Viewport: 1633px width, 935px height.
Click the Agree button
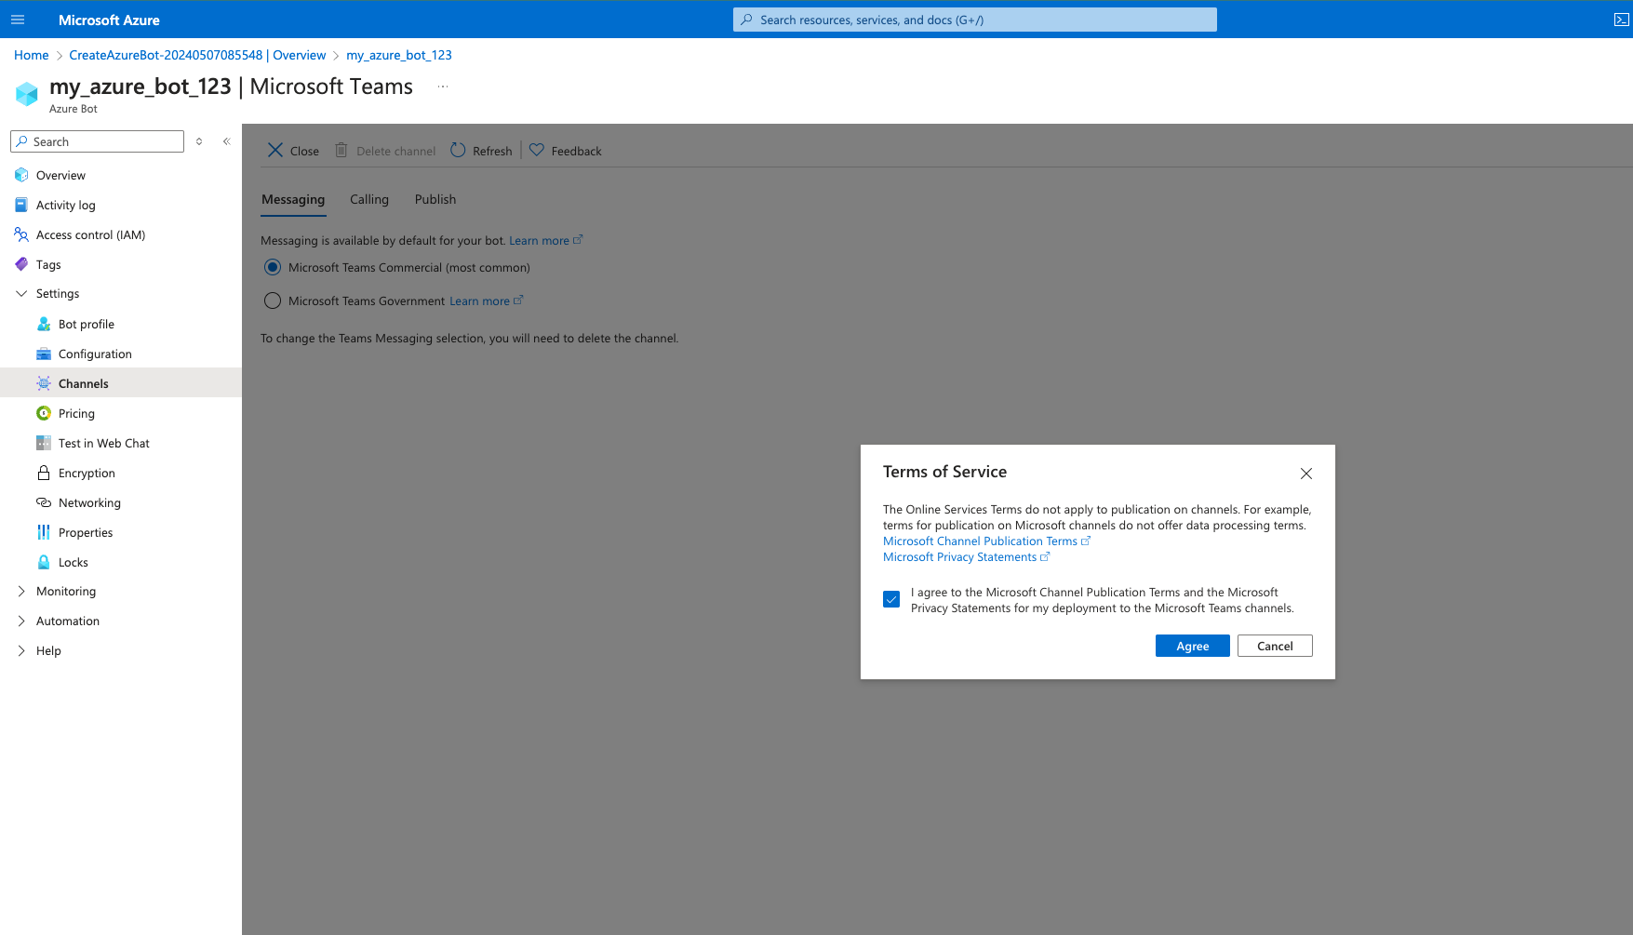[1193, 646]
